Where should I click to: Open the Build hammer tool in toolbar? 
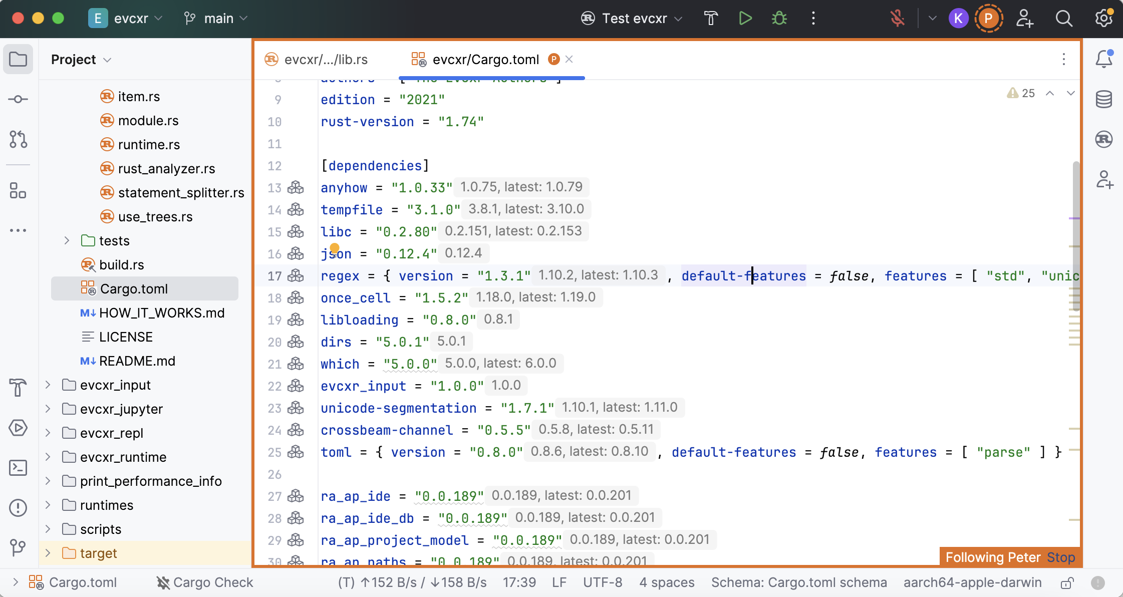pyautogui.click(x=711, y=19)
